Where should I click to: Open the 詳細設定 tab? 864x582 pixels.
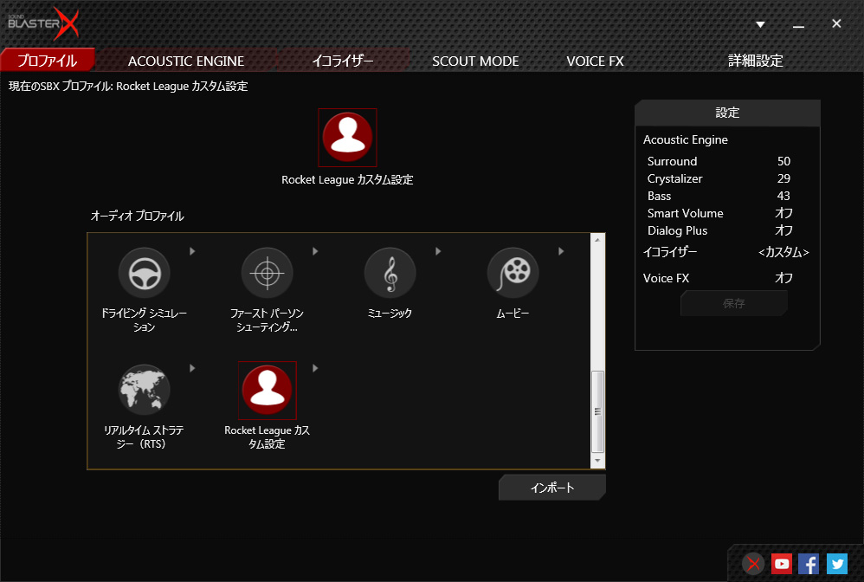[x=756, y=61]
